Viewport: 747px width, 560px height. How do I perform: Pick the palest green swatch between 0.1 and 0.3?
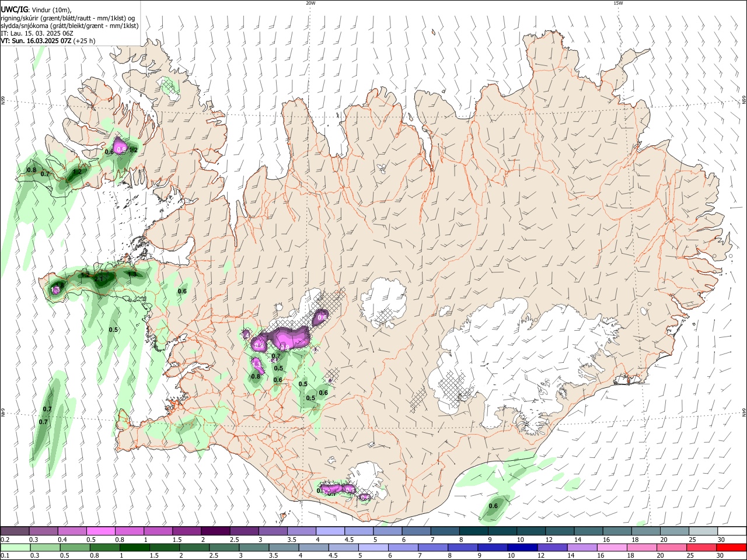(15, 547)
